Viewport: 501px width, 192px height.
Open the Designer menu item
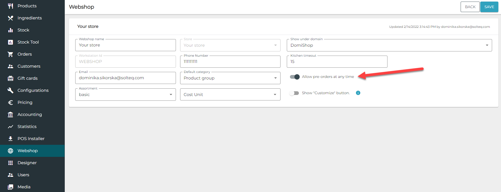pyautogui.click(x=27, y=163)
